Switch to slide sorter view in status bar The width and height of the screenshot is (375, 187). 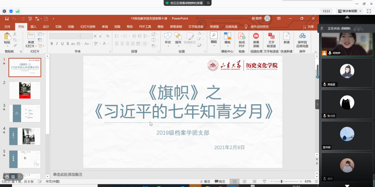point(244,181)
